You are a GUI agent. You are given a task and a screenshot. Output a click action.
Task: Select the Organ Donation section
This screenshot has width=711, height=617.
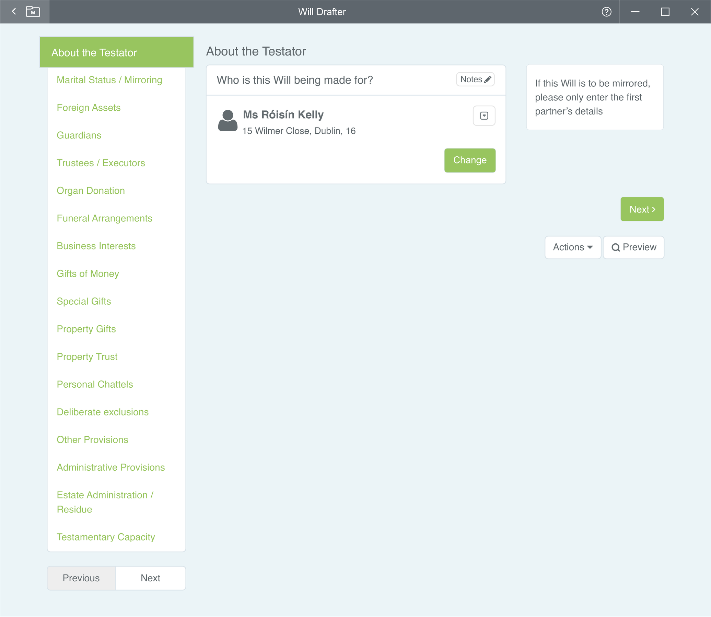91,190
